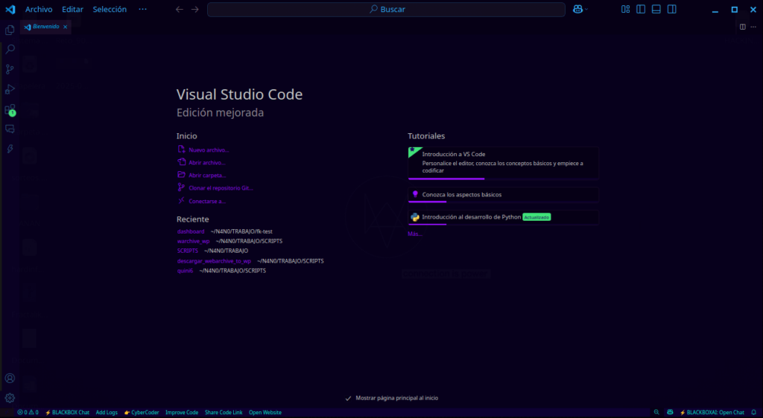The height and width of the screenshot is (418, 763).
Task: Open recent descargar_webarchive_to_wp
Action: [x=214, y=261]
